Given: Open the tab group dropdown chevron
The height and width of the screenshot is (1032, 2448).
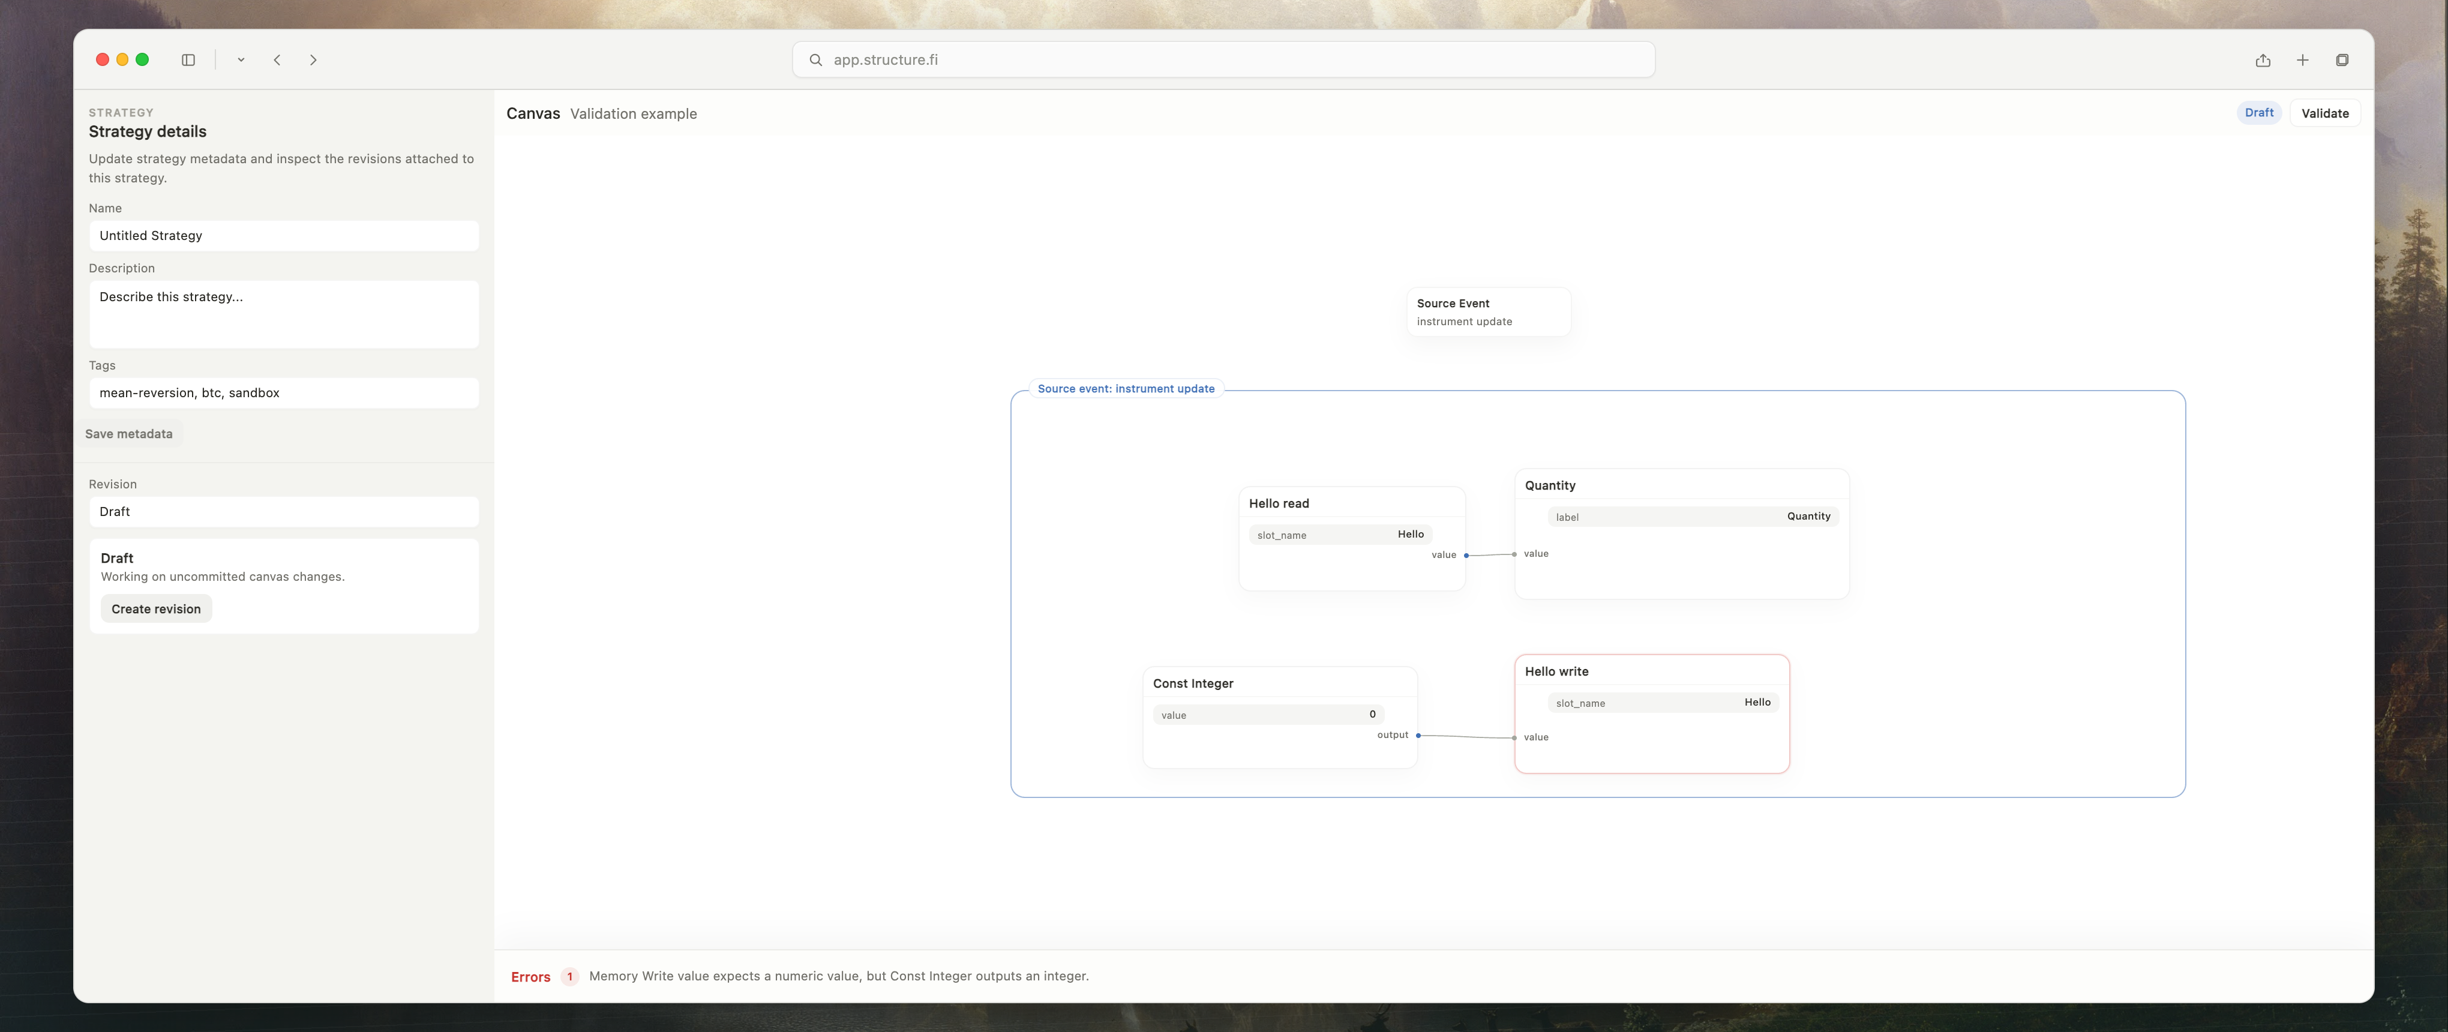Looking at the screenshot, I should [x=241, y=60].
